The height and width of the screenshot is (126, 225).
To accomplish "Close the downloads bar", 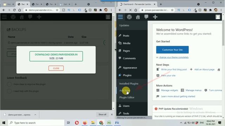I will [x=112, y=114].
